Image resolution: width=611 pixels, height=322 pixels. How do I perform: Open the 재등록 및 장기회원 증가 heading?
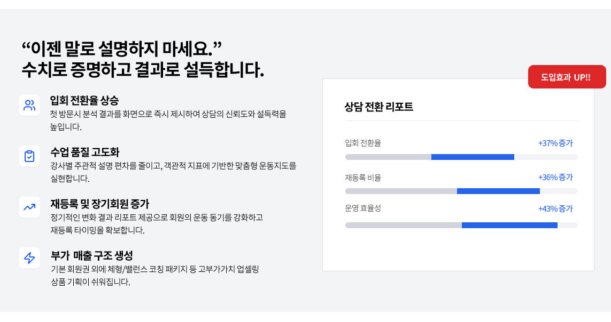click(x=100, y=204)
